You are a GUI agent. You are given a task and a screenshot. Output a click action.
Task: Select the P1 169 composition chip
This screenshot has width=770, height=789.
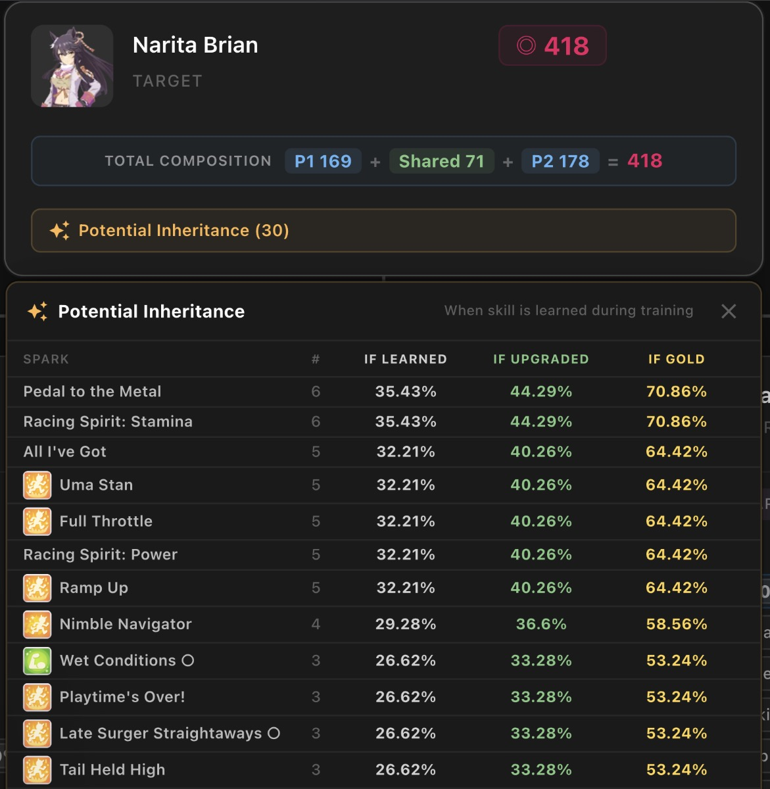(323, 161)
